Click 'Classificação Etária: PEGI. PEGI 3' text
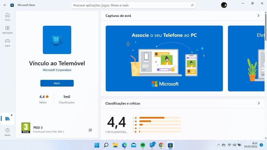 pos(48,132)
